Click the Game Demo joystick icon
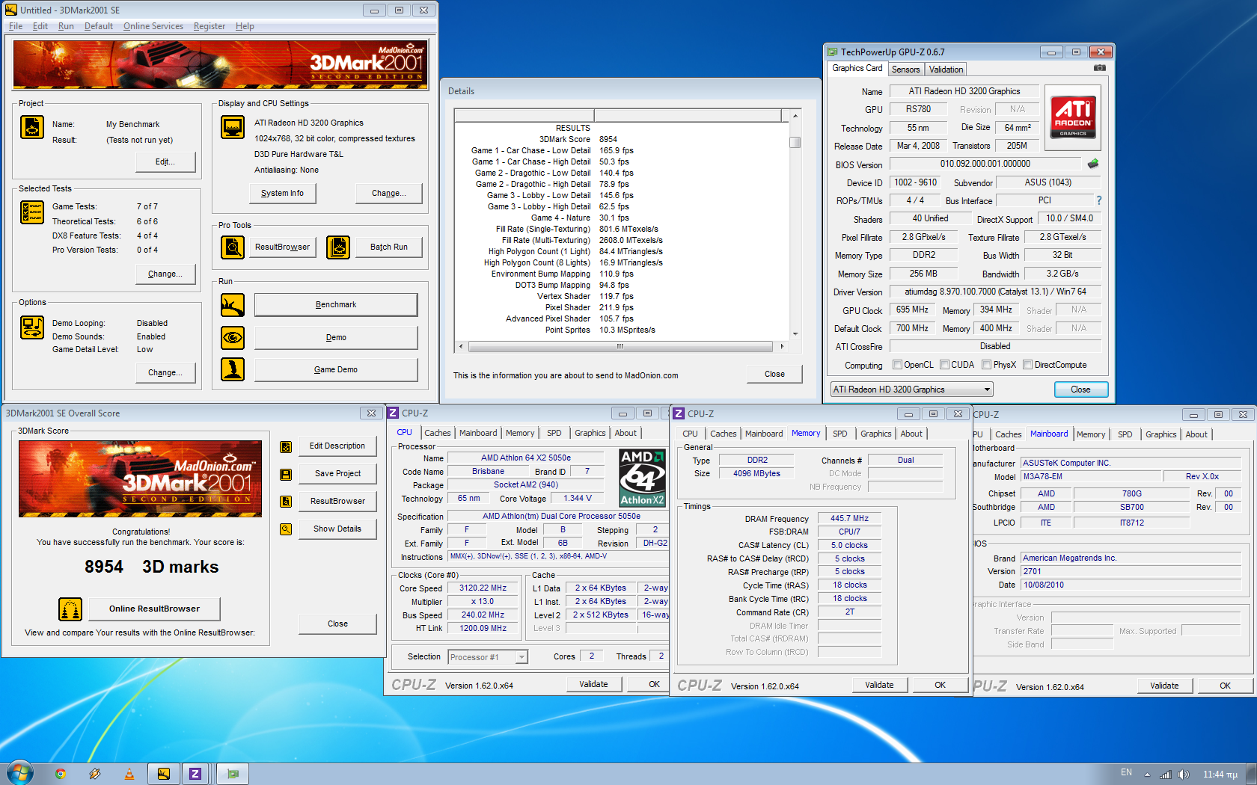Viewport: 1257px width, 785px height. tap(233, 369)
